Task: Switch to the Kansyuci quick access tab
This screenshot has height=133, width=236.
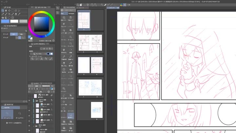Action: 71,13
